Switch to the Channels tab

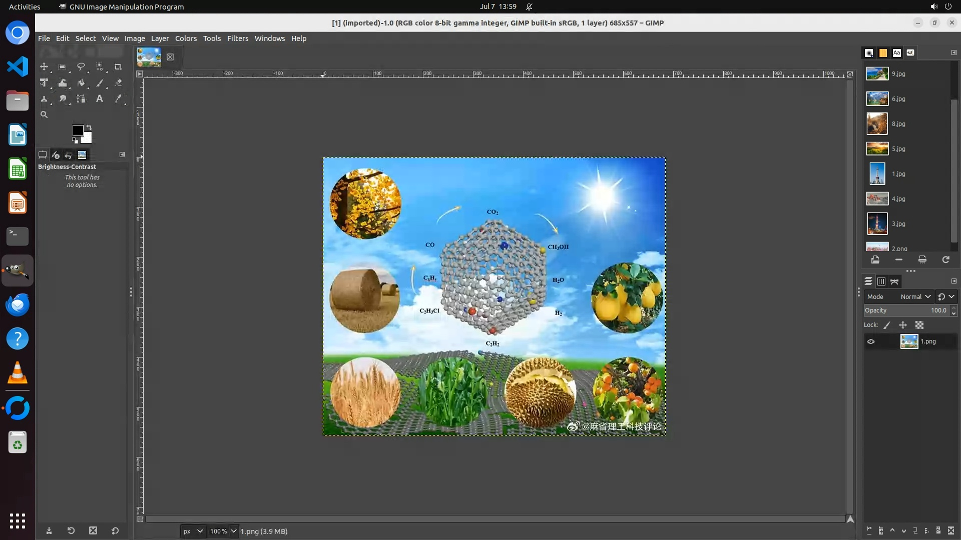point(881,281)
